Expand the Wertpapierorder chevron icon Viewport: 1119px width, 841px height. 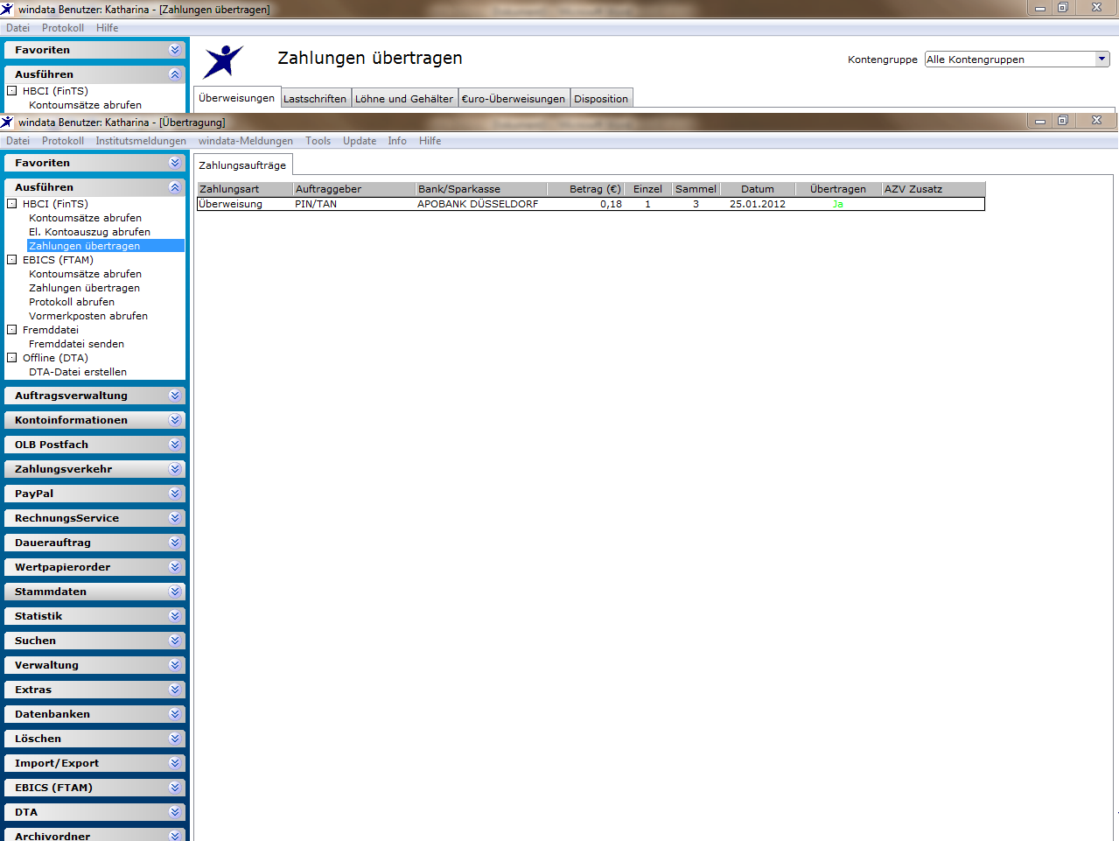(175, 567)
